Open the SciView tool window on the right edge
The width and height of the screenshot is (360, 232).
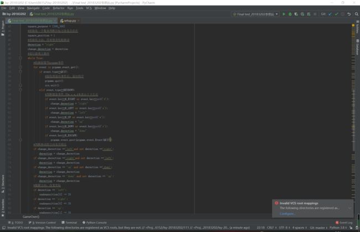point(357,27)
